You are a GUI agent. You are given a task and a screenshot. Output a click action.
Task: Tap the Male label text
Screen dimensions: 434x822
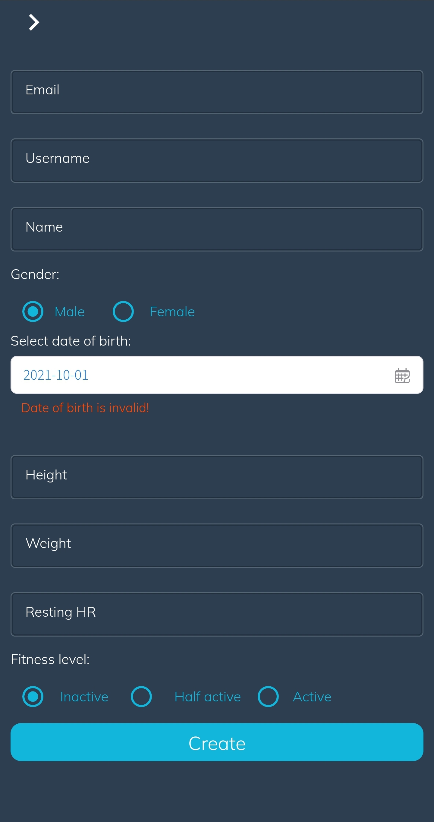point(70,312)
